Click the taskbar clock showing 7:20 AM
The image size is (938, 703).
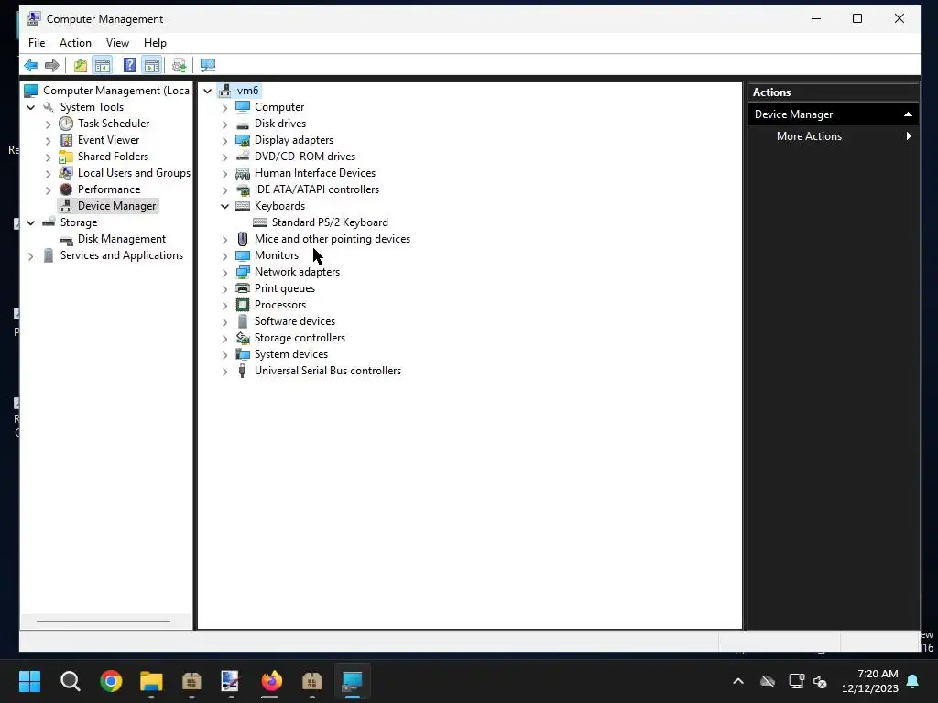coord(870,681)
